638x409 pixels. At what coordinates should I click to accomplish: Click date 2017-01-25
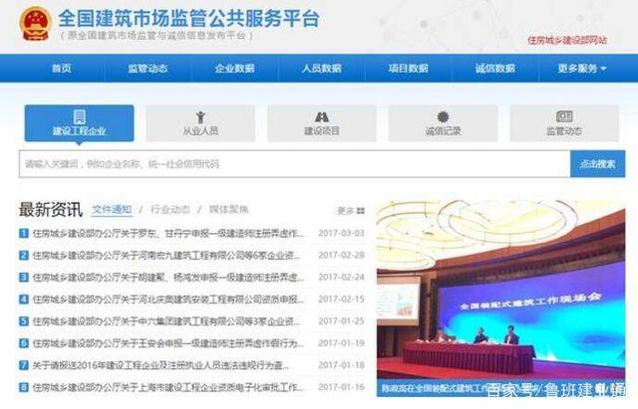coord(341,320)
